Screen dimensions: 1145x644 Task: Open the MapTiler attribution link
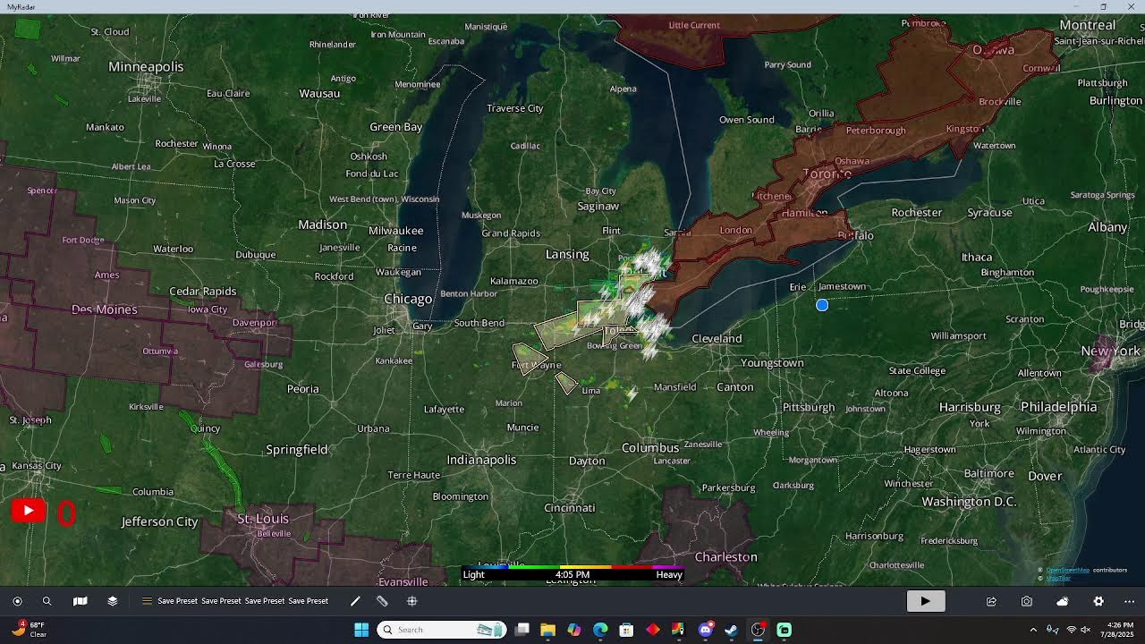(x=1058, y=578)
